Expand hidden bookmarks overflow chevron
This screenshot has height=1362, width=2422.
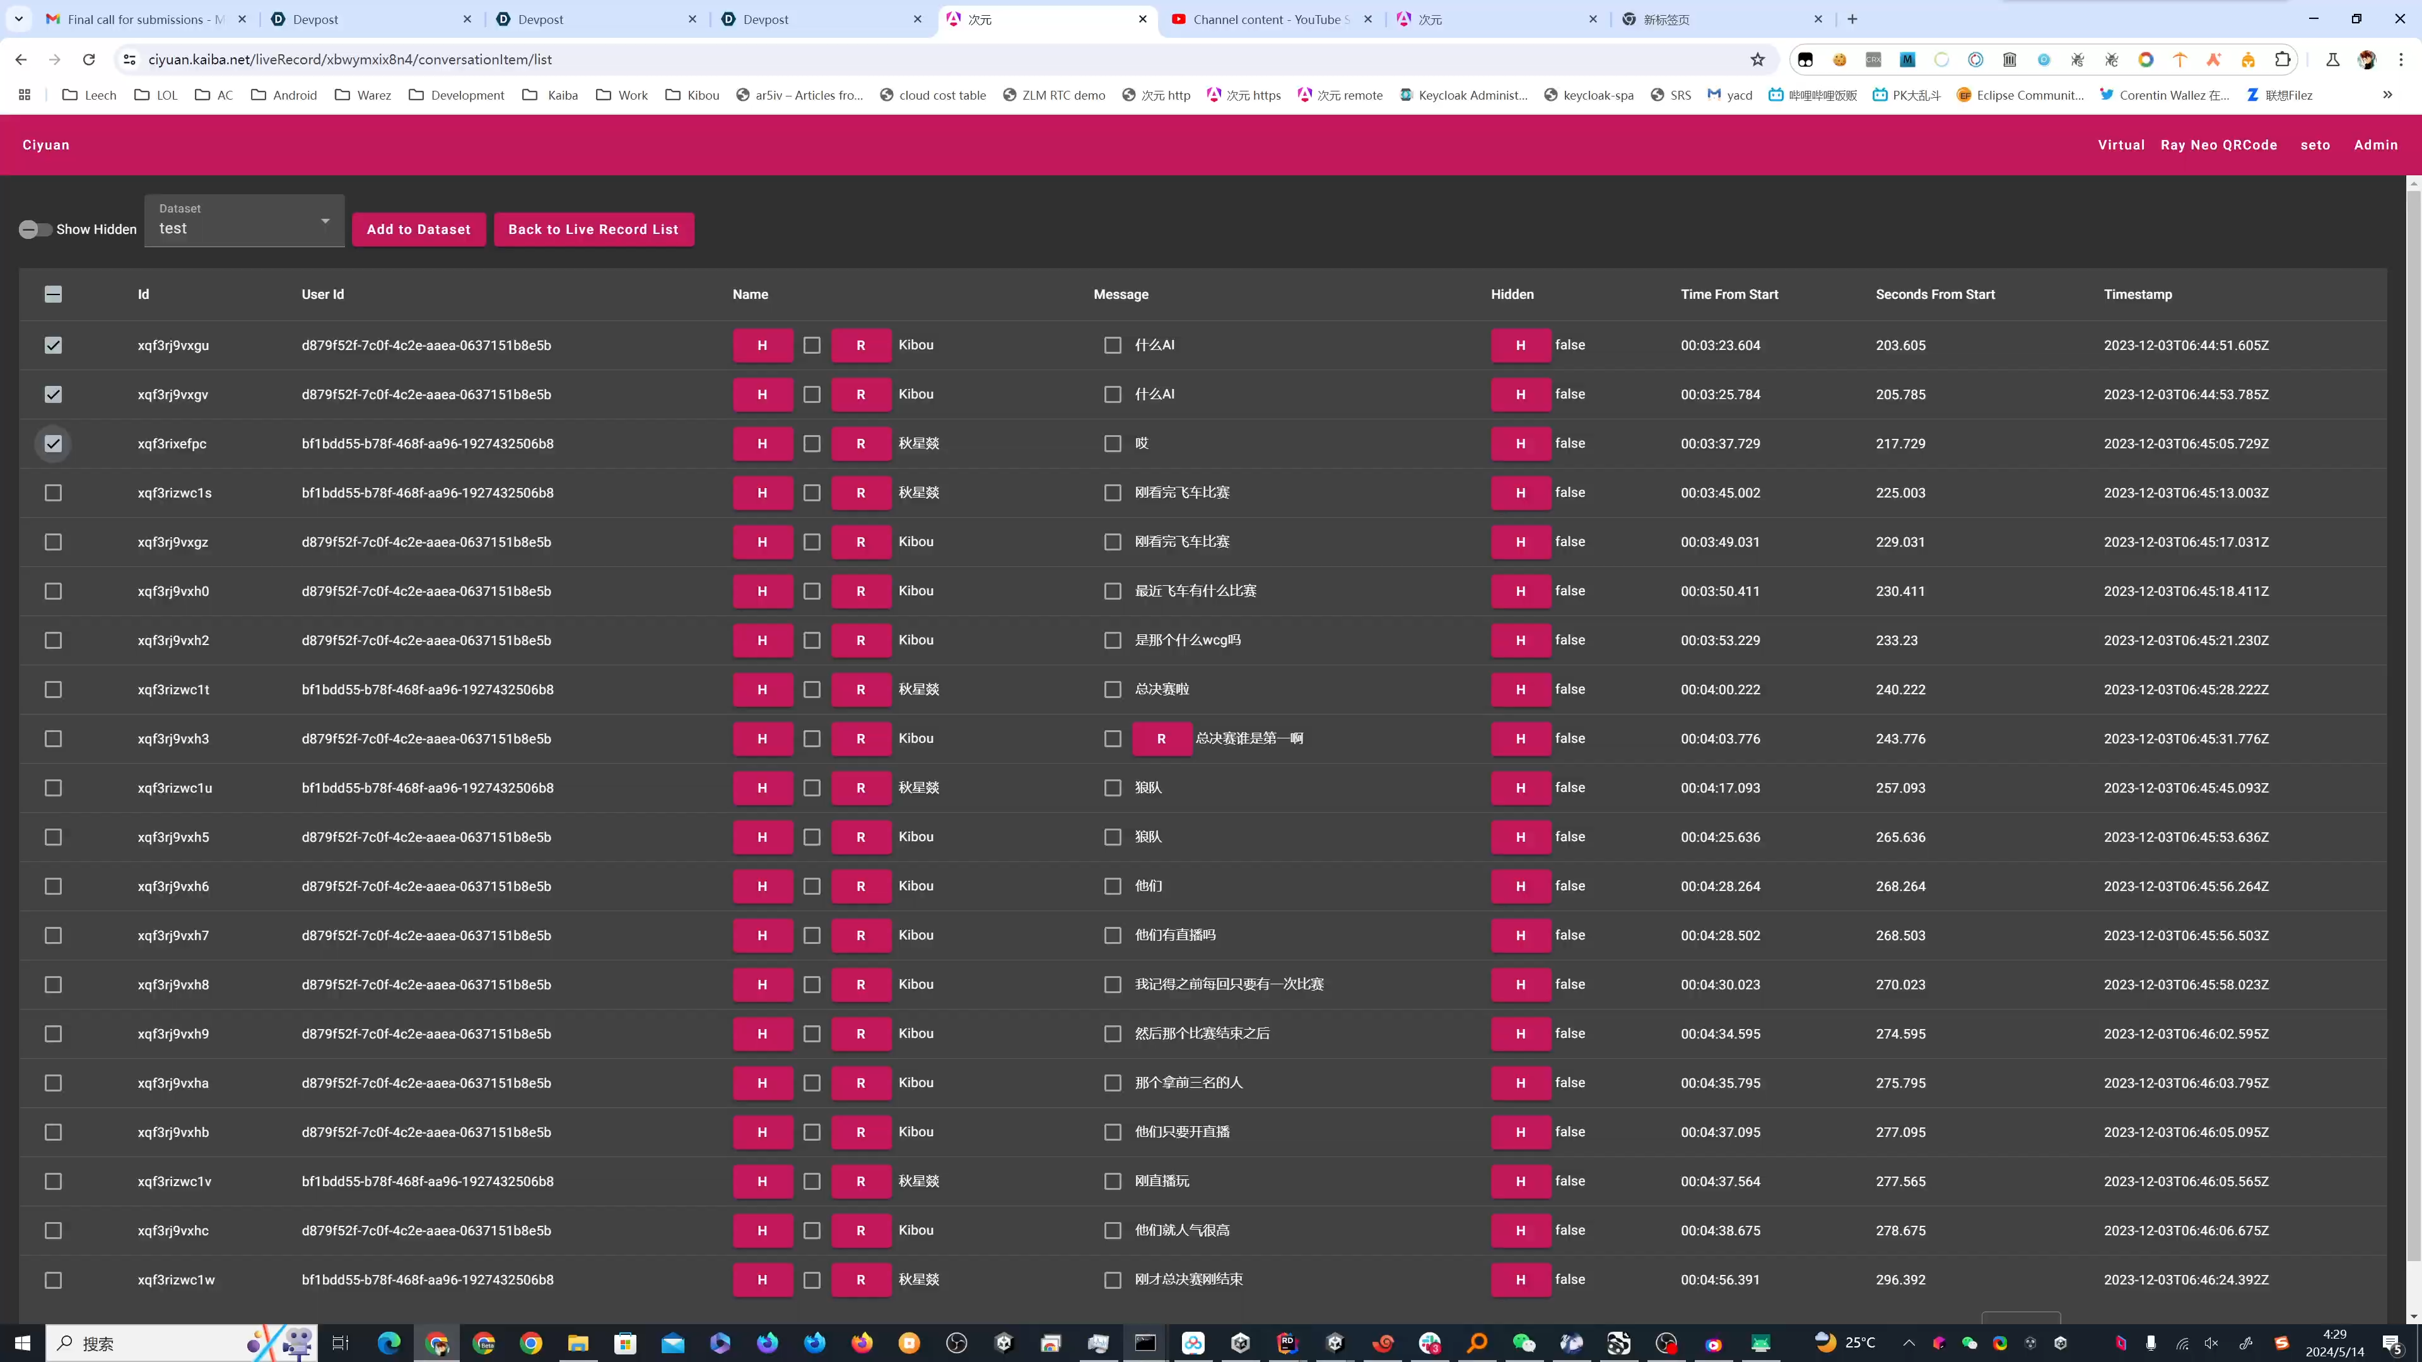point(2386,95)
